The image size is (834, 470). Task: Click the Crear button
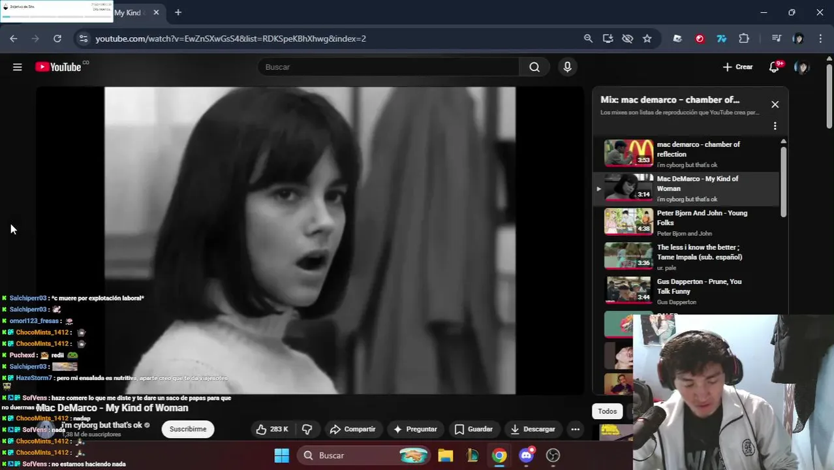click(737, 67)
